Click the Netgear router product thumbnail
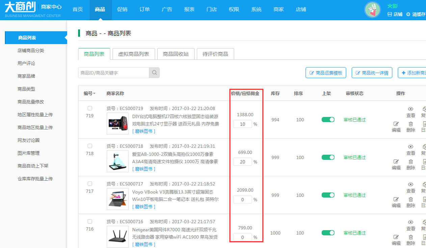The image size is (426, 248). click(118, 237)
